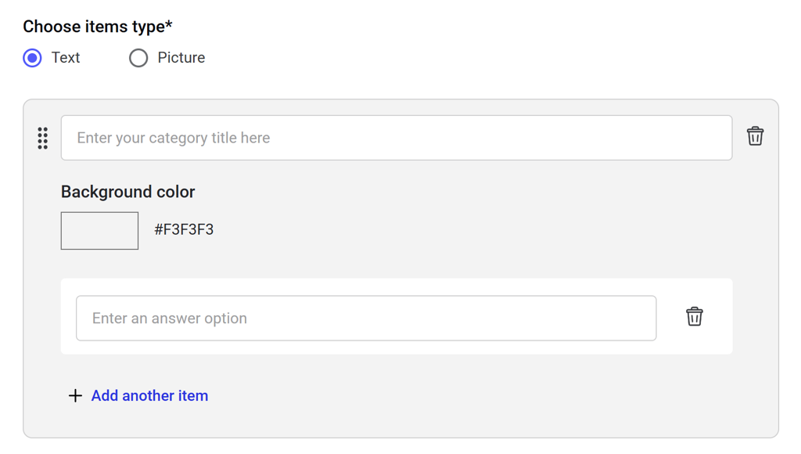
Task: Grab the category drag handle dots
Action: (43, 138)
